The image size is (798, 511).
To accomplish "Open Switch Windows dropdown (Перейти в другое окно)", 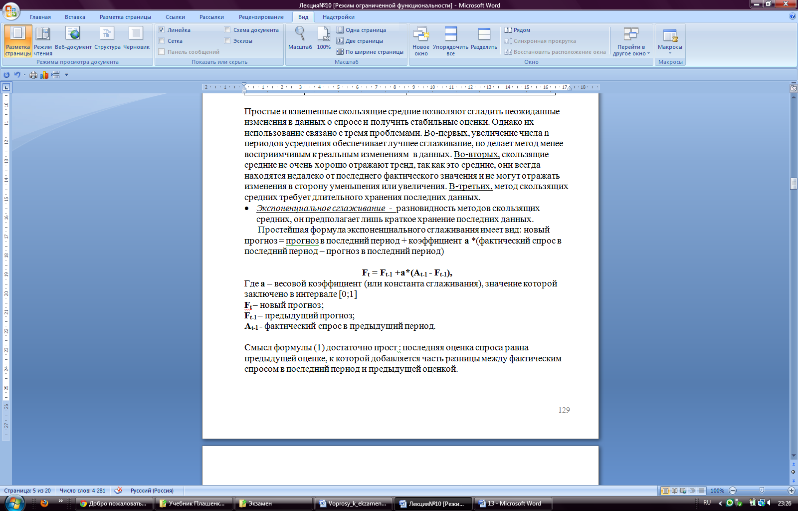I will 631,41.
